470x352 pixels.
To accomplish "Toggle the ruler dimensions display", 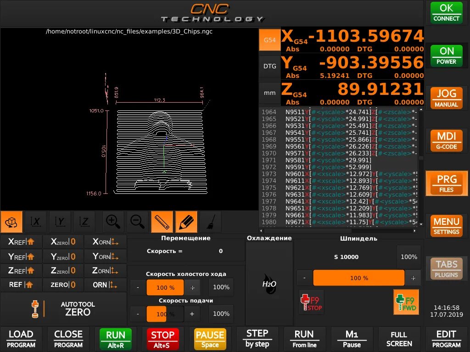I will (162, 222).
